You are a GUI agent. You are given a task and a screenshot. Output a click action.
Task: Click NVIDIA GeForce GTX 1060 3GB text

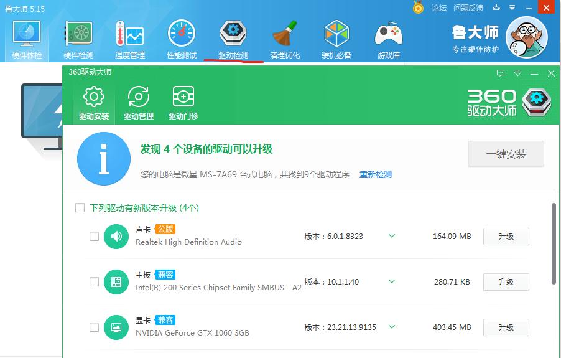click(192, 333)
